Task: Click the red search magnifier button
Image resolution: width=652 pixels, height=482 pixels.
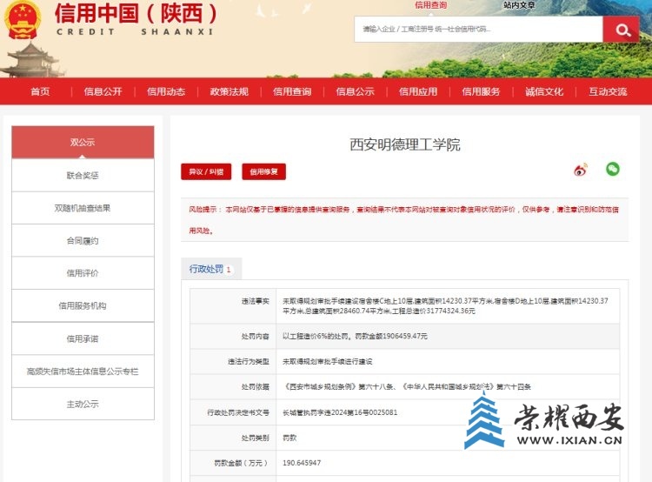Action: pyautogui.click(x=622, y=30)
